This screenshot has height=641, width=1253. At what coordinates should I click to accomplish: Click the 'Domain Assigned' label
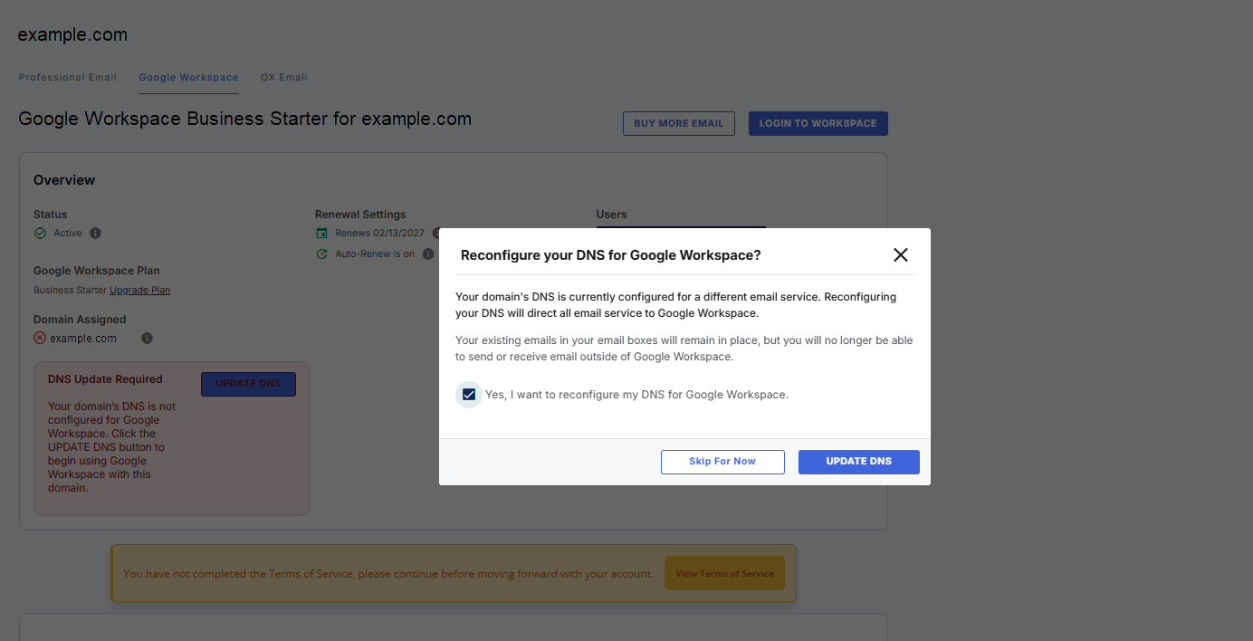pyautogui.click(x=80, y=320)
